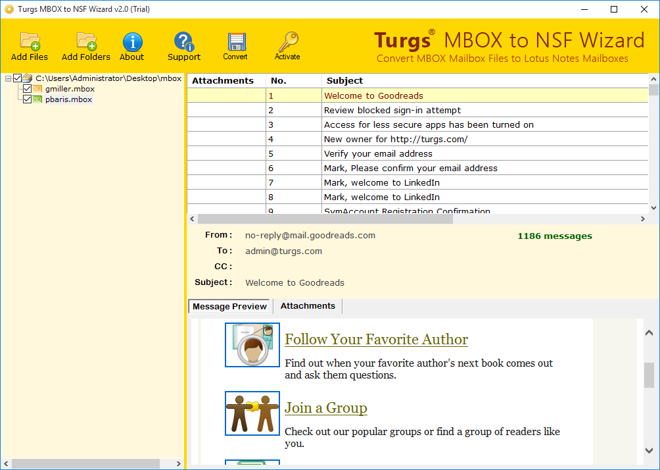Select the New owner for http://turgs.com/ message
660x470 pixels.
417,139
